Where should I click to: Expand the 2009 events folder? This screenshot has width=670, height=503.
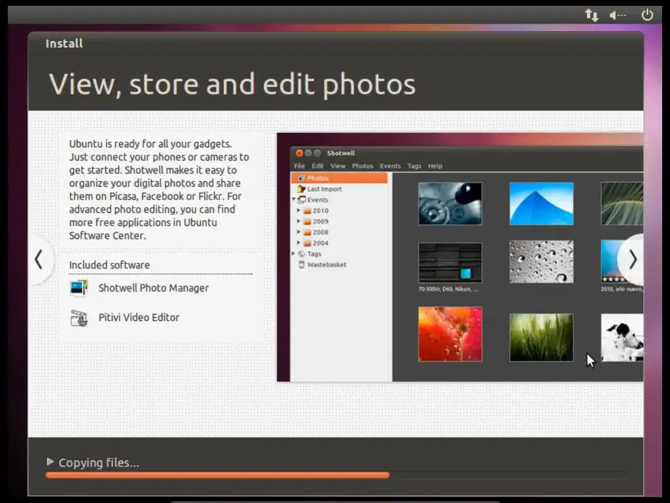click(x=298, y=221)
